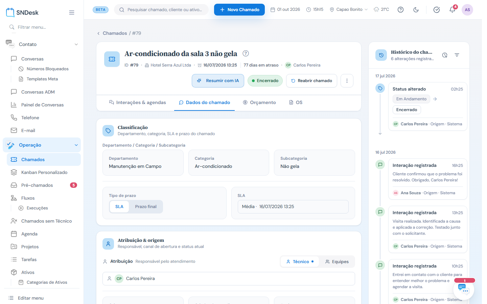Open the help question-mark icon in top bar
The width and height of the screenshot is (487, 304).
pos(400,10)
